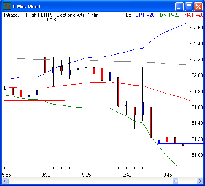Maximize the 1 Min. Chart window
205x186 pixels.
pos(189,6)
